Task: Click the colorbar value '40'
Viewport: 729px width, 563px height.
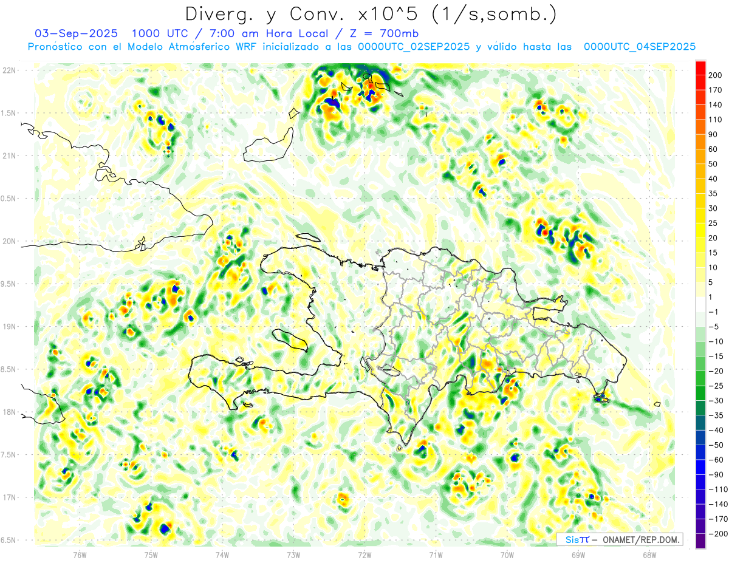Action: point(713,179)
